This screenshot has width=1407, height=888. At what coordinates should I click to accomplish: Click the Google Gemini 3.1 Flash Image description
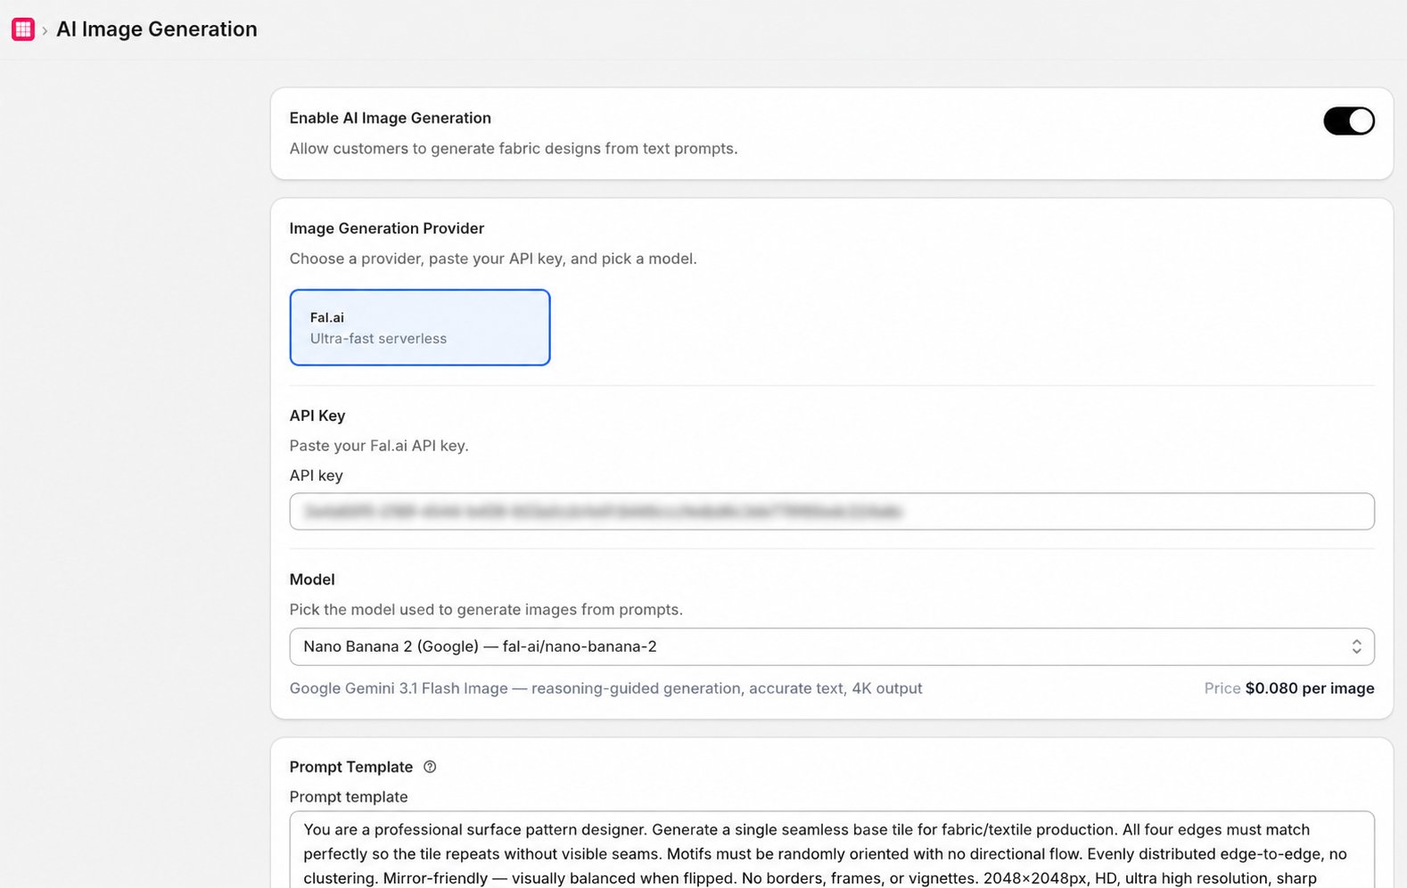pos(605,688)
